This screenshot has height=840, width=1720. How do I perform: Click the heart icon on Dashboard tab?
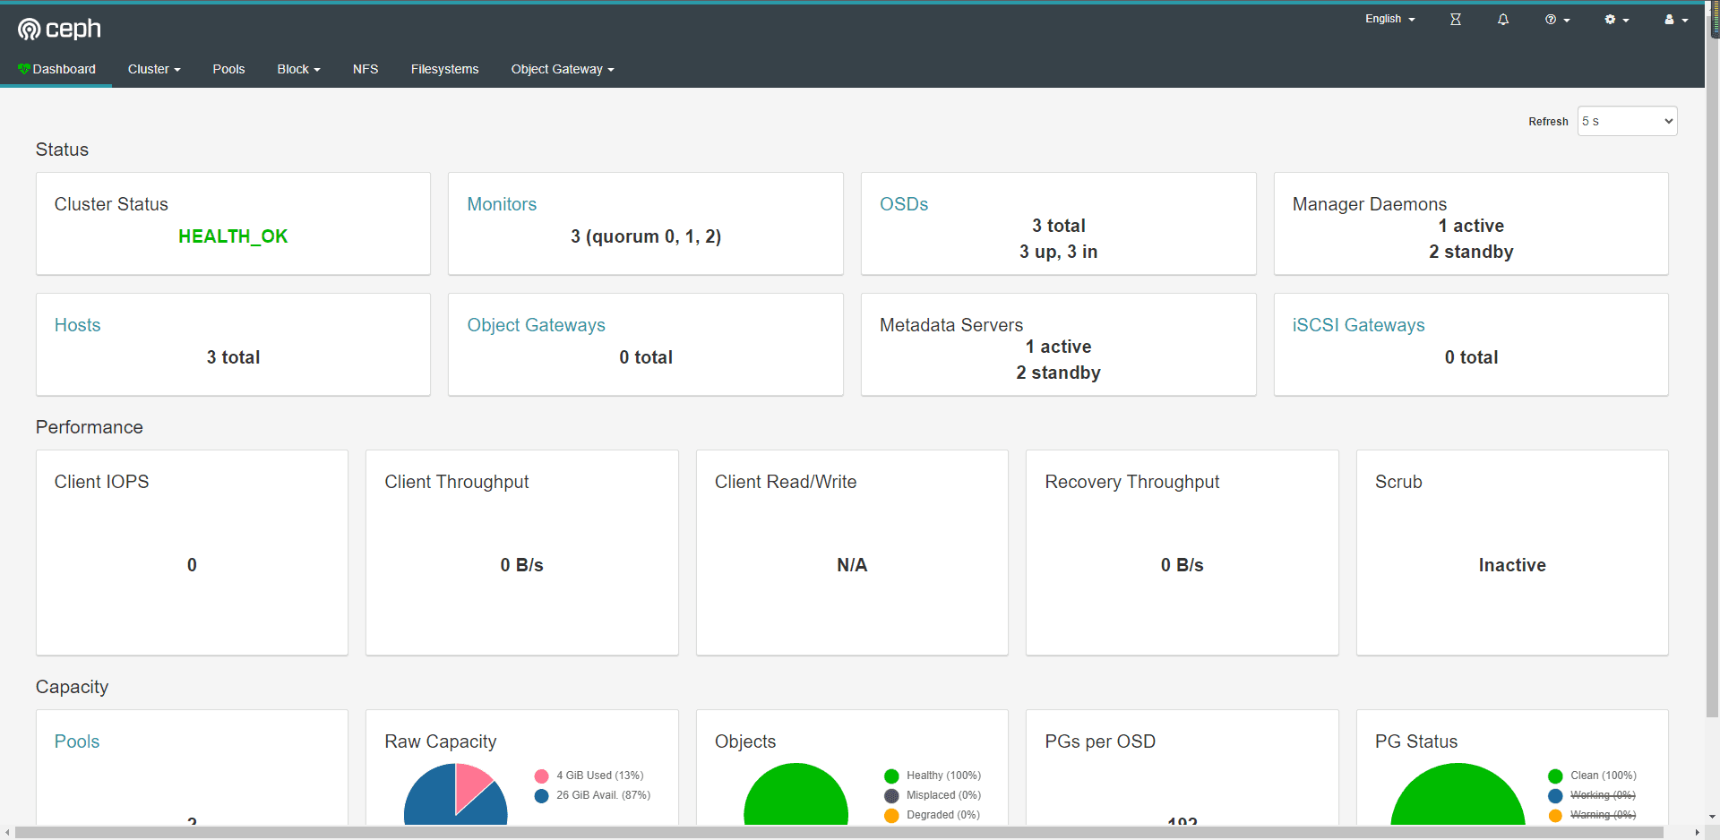(x=24, y=69)
